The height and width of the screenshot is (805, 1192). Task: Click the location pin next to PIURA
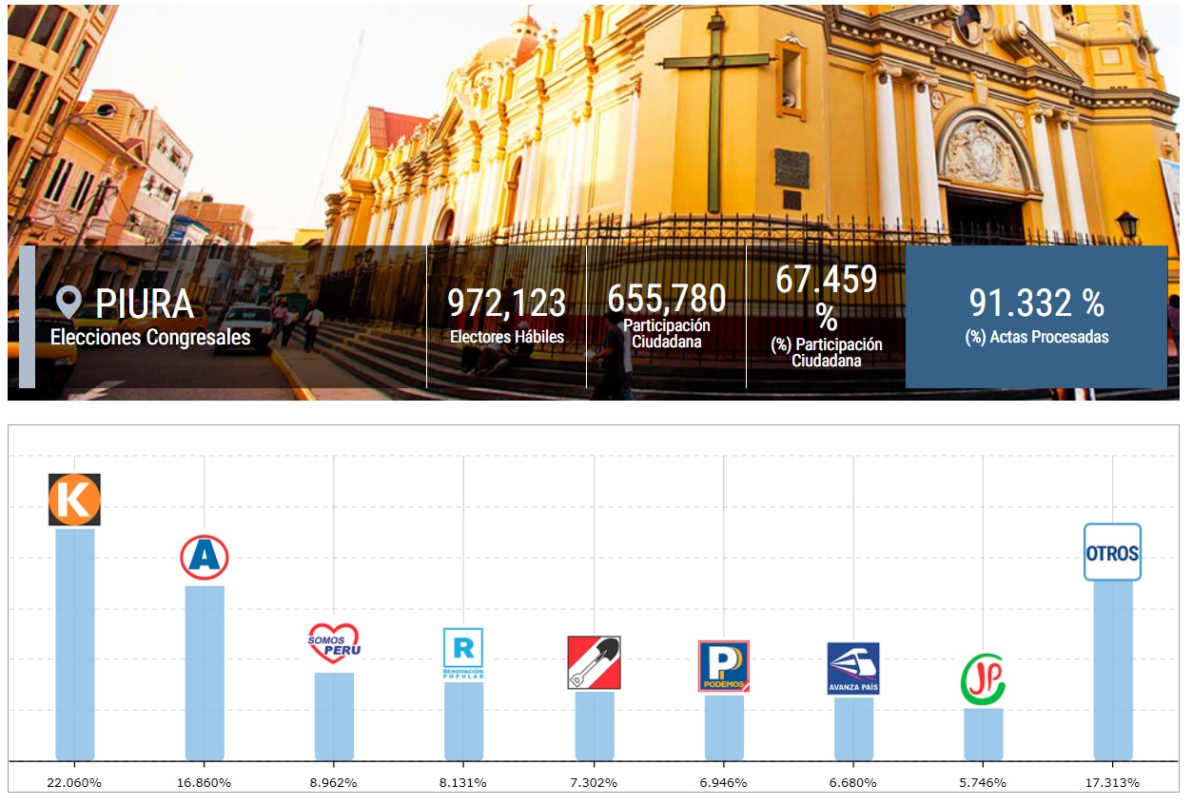tap(68, 303)
